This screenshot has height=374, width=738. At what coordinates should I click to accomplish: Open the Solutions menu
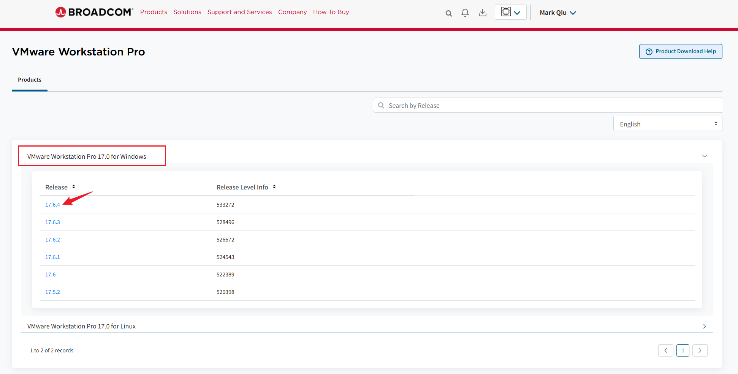(x=187, y=12)
